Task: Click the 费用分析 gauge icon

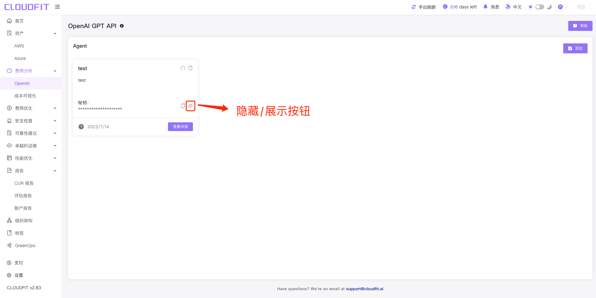Action: tap(9, 71)
